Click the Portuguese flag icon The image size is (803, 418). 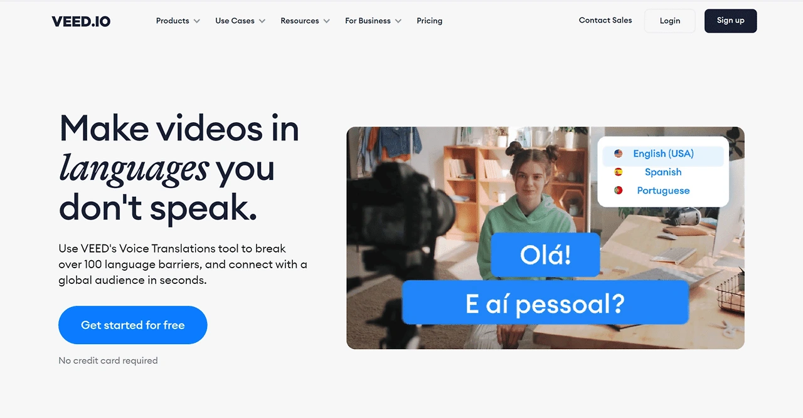(x=619, y=191)
